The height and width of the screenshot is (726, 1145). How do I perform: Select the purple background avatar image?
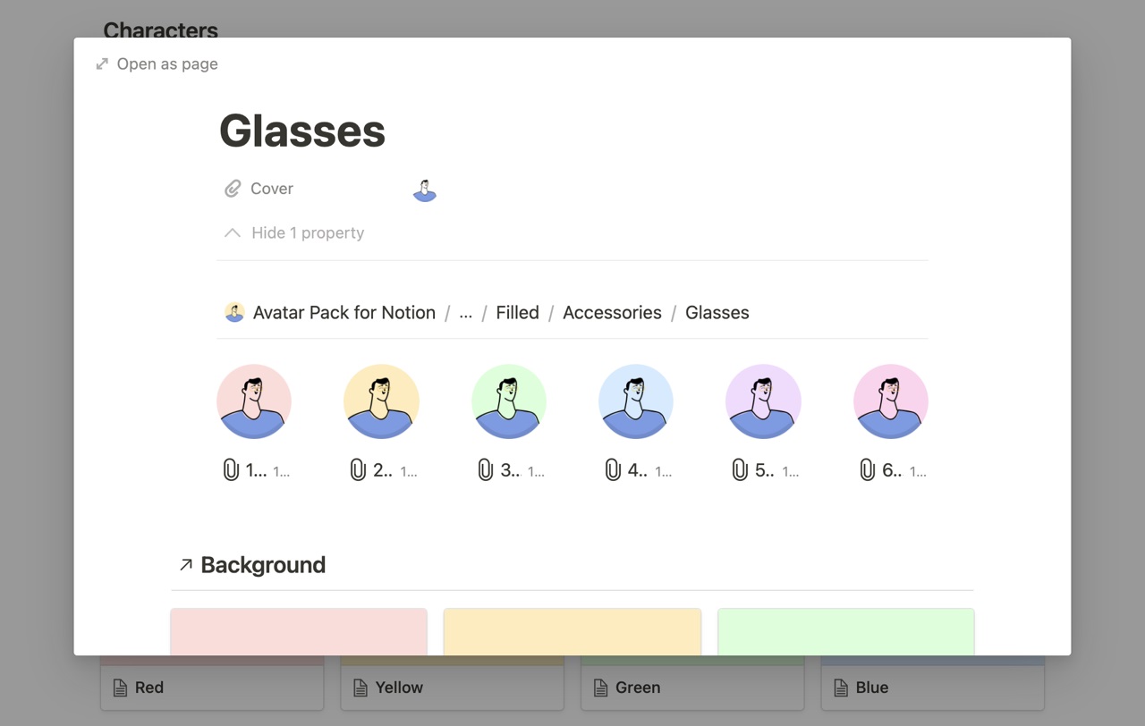763,401
